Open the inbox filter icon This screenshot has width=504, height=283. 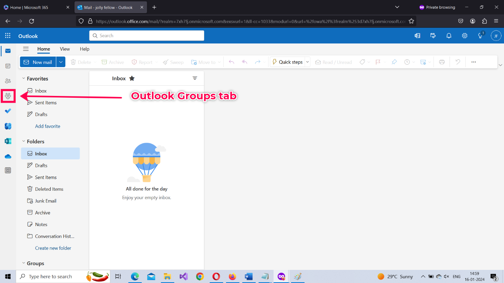point(195,78)
